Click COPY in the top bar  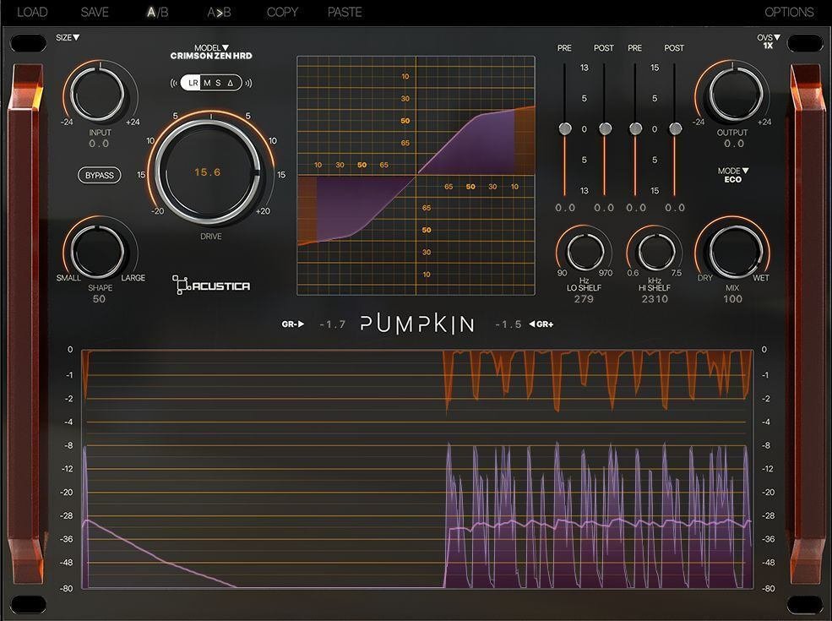[282, 12]
